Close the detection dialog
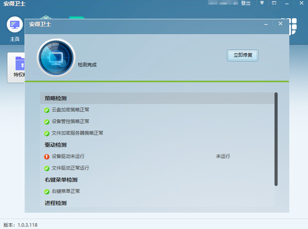 click(280, 24)
